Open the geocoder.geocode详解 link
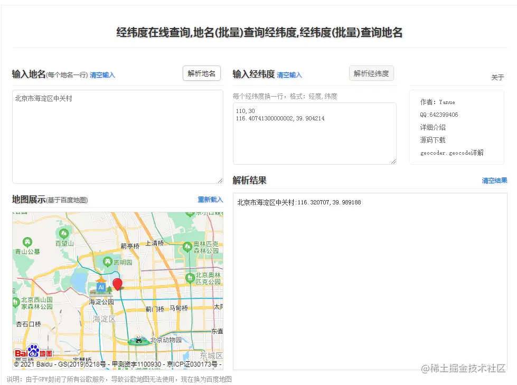Viewport: 517px width, 385px height. point(452,153)
